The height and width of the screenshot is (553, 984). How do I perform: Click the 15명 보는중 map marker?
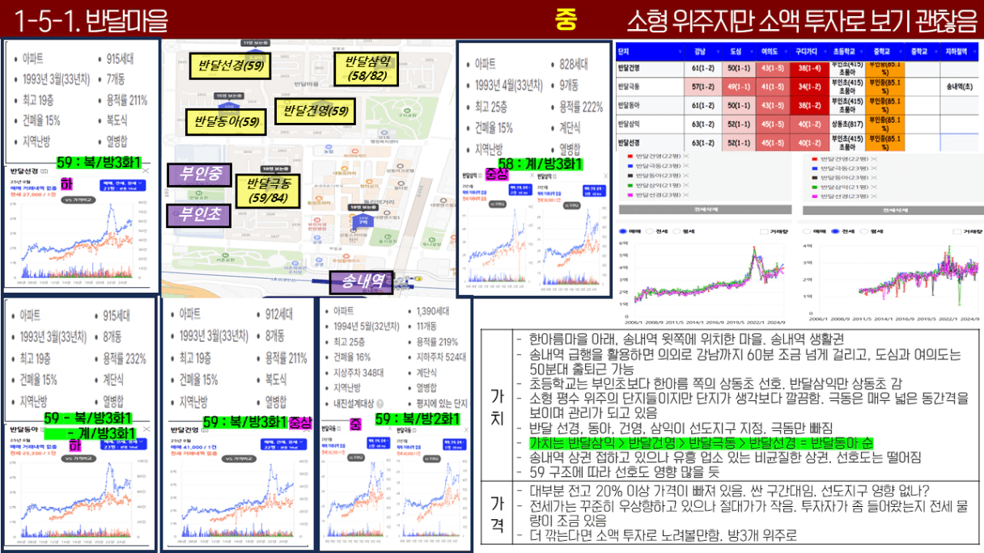click(x=231, y=95)
